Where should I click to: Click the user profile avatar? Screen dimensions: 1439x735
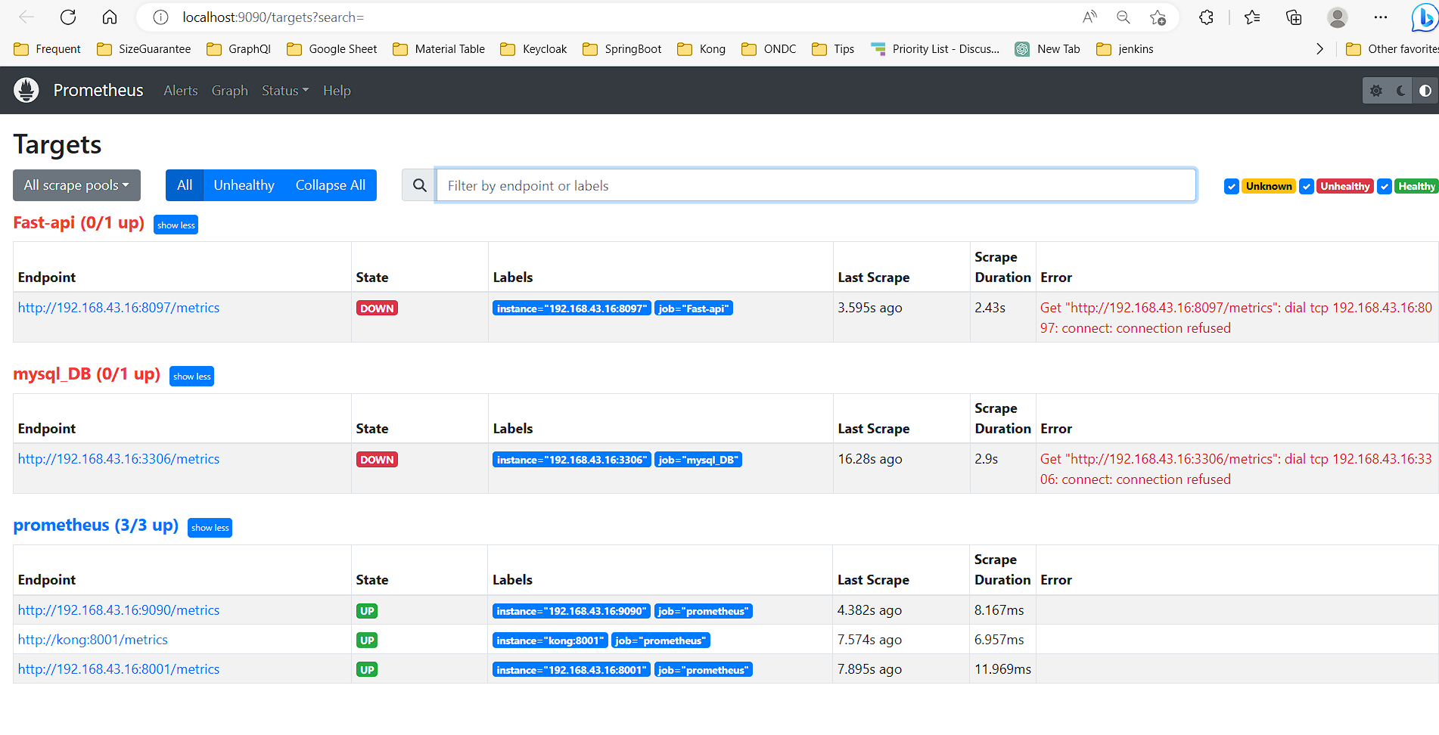click(x=1338, y=17)
